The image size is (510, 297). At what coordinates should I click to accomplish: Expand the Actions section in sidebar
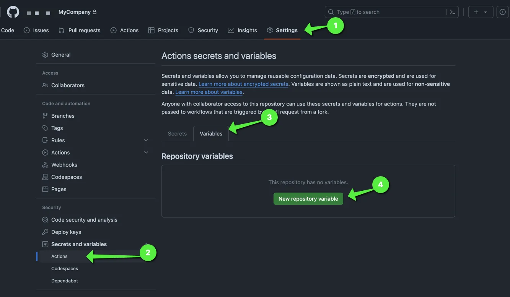tap(146, 152)
